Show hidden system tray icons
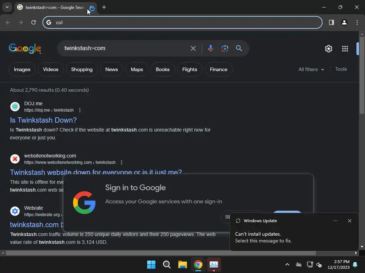 click(287, 264)
